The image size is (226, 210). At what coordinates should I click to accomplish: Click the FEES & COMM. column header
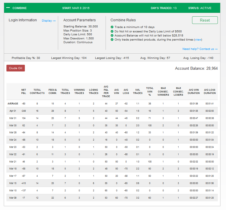(53, 92)
